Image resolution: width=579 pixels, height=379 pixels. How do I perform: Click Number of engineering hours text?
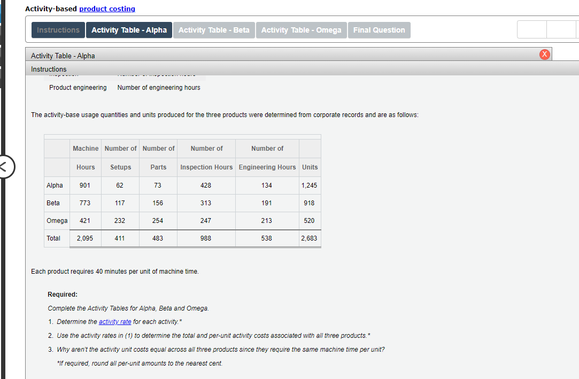[159, 88]
